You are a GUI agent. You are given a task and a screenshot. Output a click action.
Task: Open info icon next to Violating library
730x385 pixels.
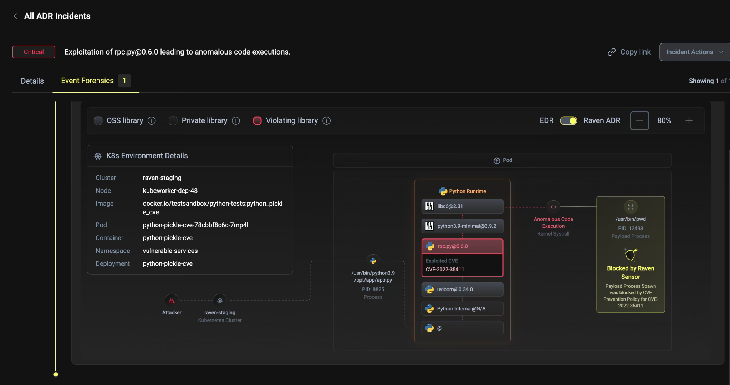pyautogui.click(x=326, y=121)
